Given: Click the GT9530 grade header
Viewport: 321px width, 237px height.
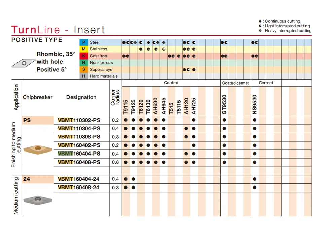Looking at the screenshot, I should [x=224, y=104].
